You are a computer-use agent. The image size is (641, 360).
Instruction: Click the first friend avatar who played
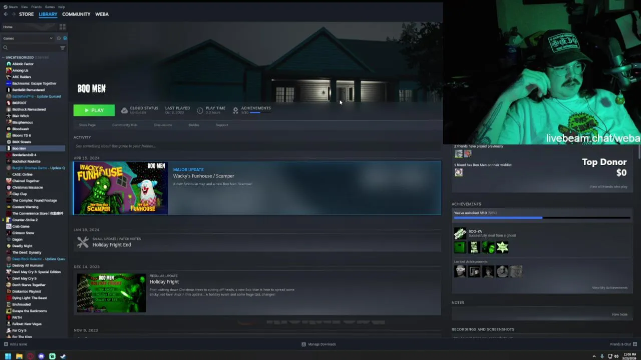(x=458, y=153)
